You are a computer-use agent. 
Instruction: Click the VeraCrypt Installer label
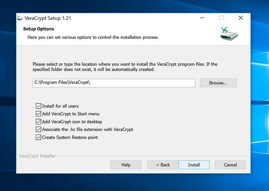37,156
